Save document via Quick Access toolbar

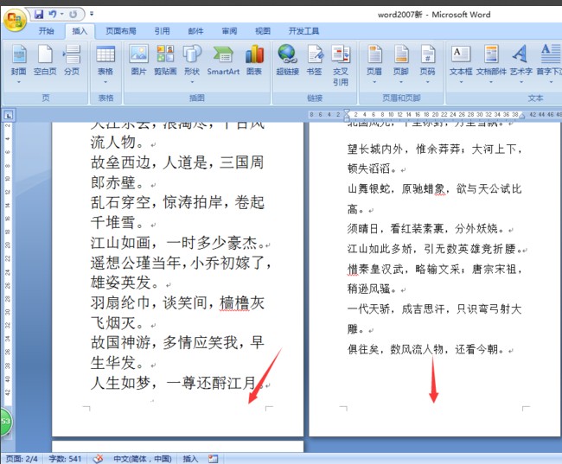point(39,15)
